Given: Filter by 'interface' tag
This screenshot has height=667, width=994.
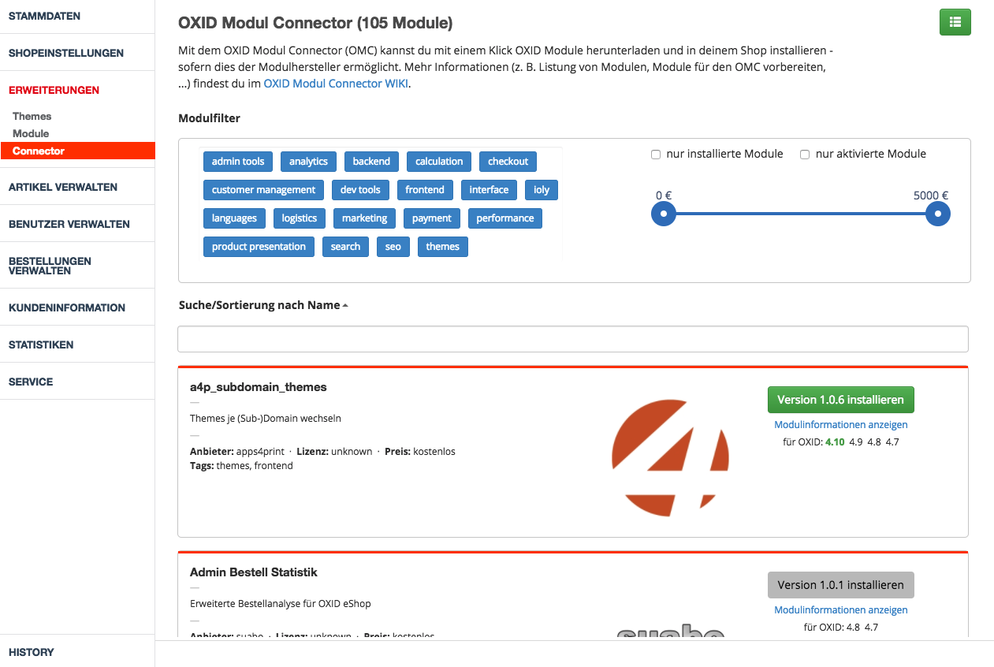Looking at the screenshot, I should 489,190.
